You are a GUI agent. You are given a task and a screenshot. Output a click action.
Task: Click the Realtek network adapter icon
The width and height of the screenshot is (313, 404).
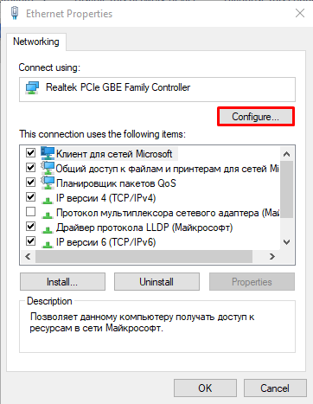(32, 87)
